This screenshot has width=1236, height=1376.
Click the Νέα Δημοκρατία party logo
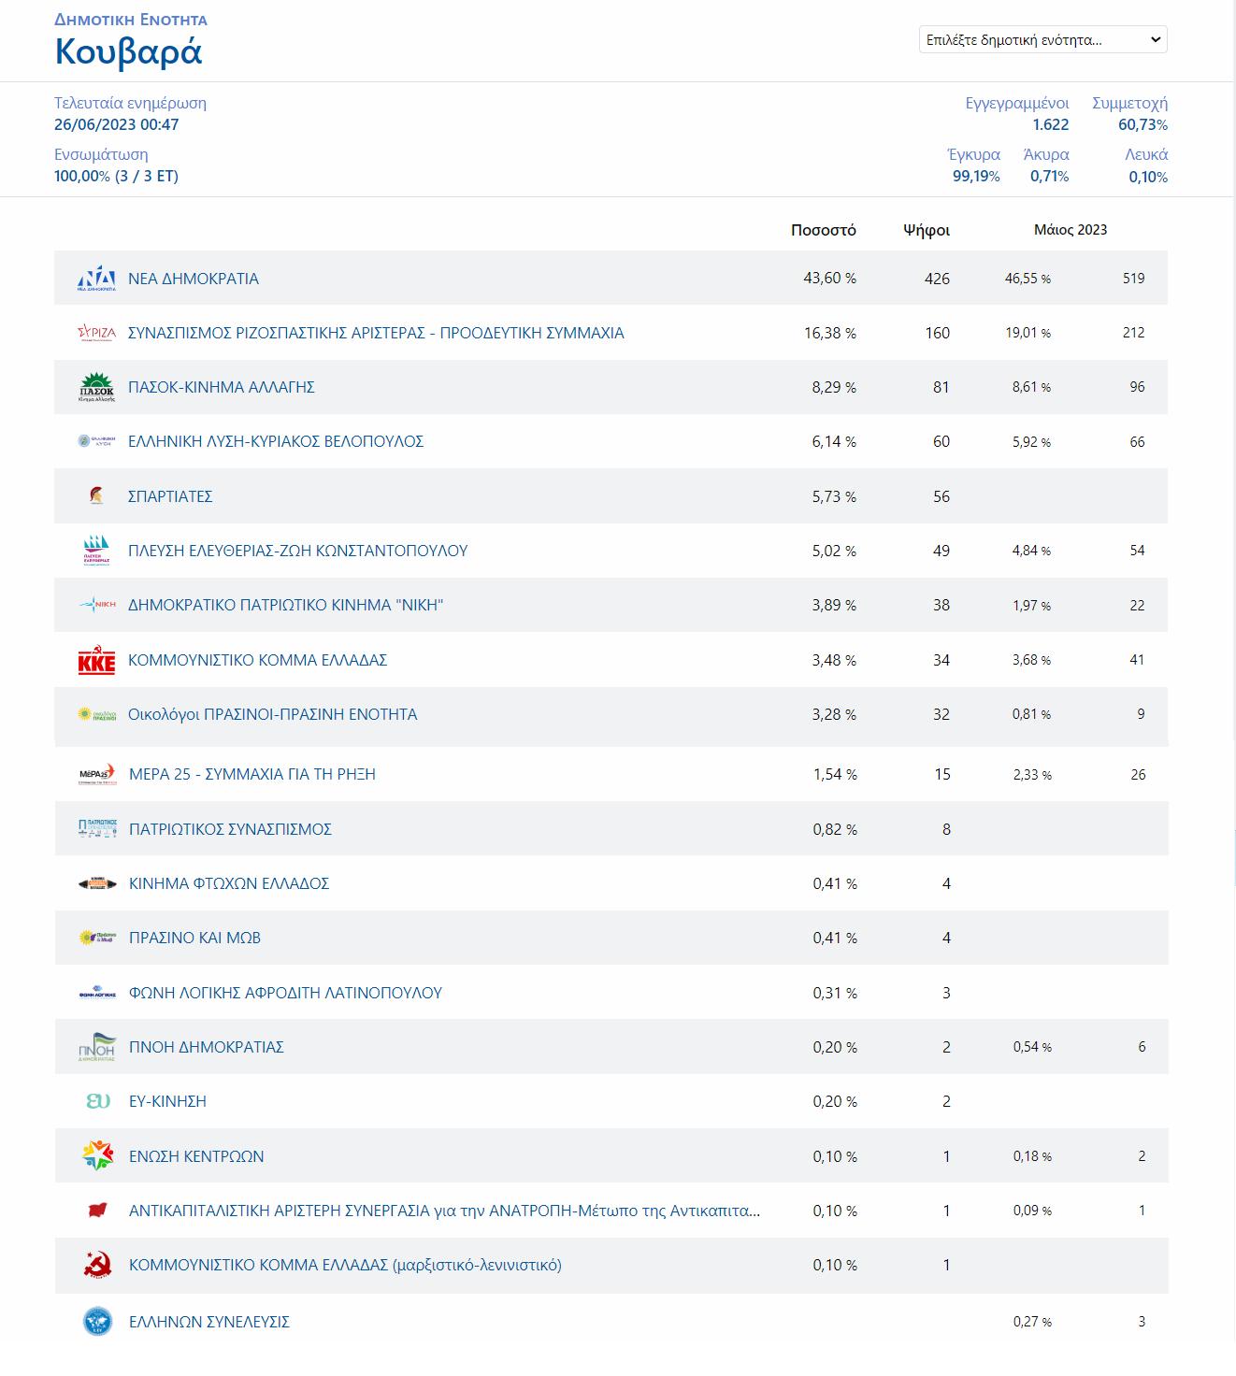(96, 279)
